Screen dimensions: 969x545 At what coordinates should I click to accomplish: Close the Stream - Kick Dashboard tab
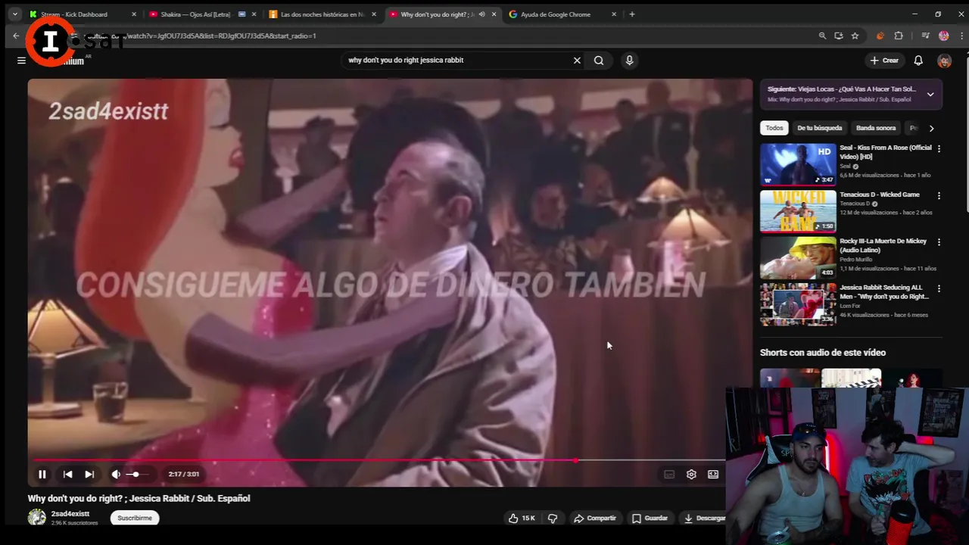pyautogui.click(x=134, y=14)
